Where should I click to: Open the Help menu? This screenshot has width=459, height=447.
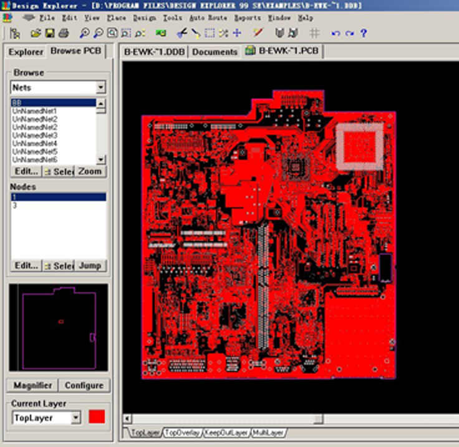click(306, 18)
